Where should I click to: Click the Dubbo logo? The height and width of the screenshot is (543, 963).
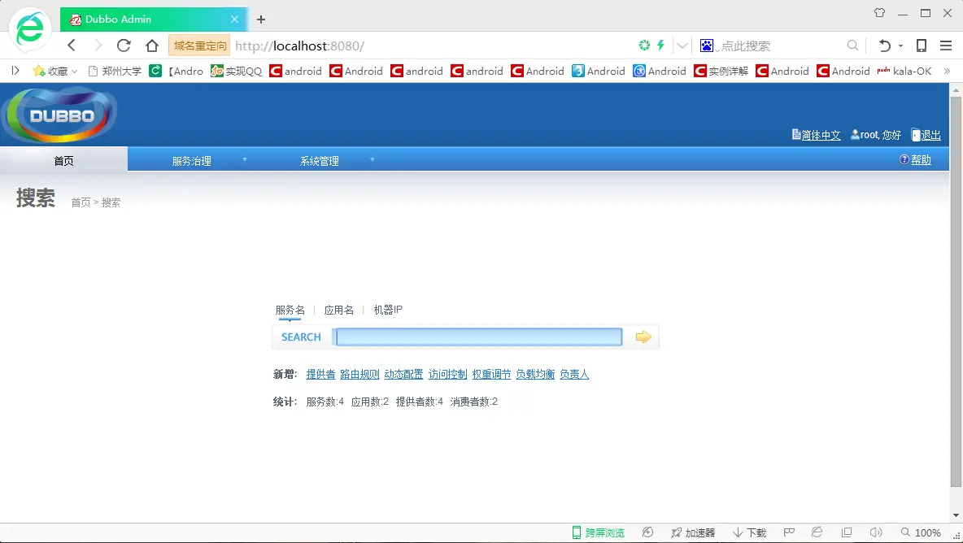(x=60, y=115)
